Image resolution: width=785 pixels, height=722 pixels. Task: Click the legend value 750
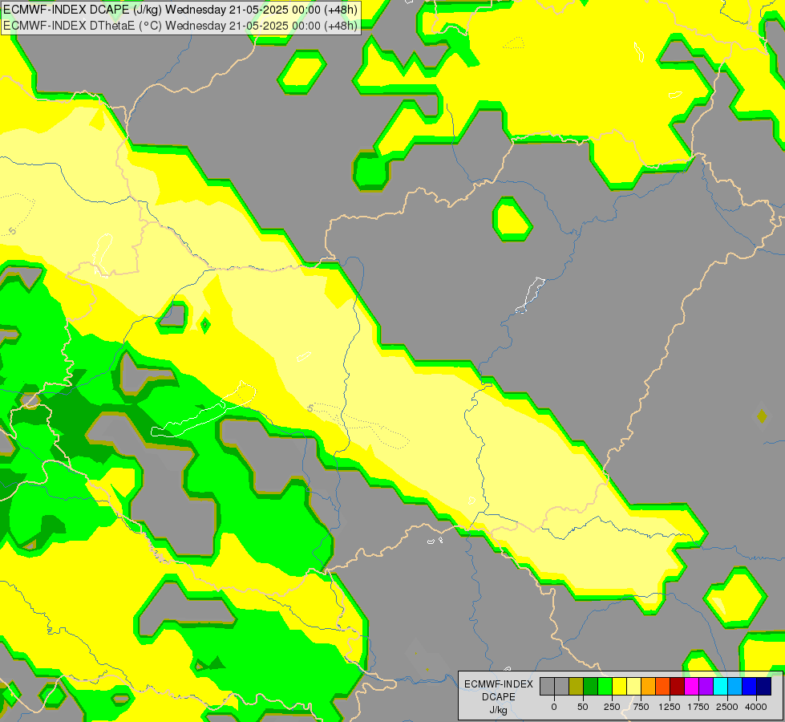click(641, 707)
